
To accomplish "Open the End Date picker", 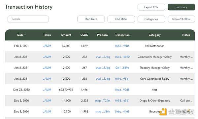I will [121, 19].
